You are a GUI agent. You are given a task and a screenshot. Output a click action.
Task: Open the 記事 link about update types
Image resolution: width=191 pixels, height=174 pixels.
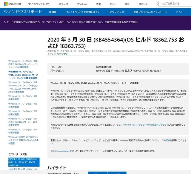(168, 140)
